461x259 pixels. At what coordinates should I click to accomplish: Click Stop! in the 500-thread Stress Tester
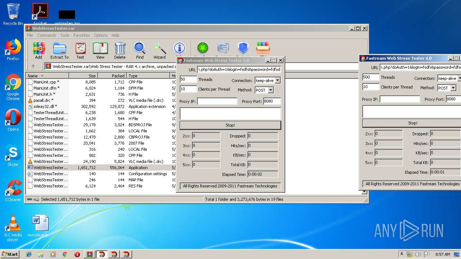412,123
